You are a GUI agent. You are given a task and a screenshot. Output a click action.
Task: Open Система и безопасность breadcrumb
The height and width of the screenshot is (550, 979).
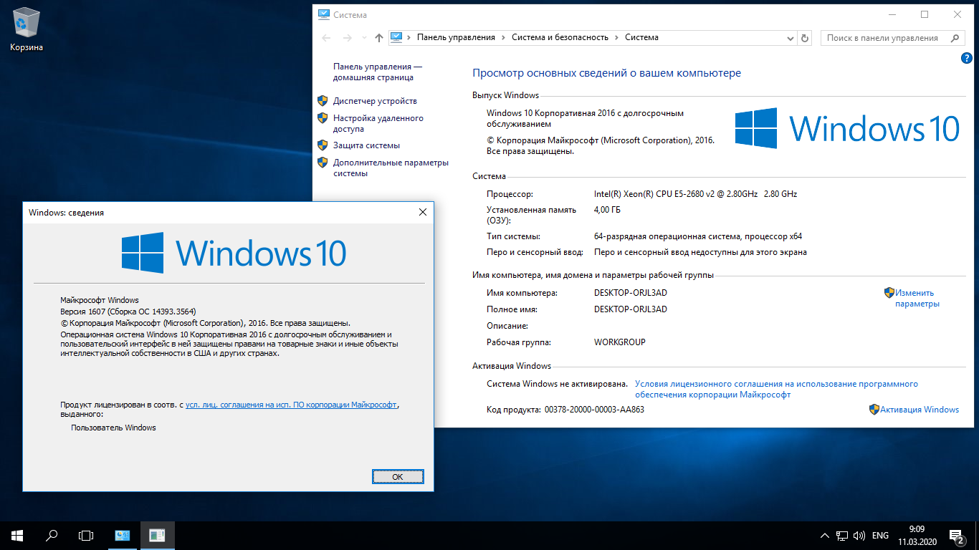[x=560, y=37]
